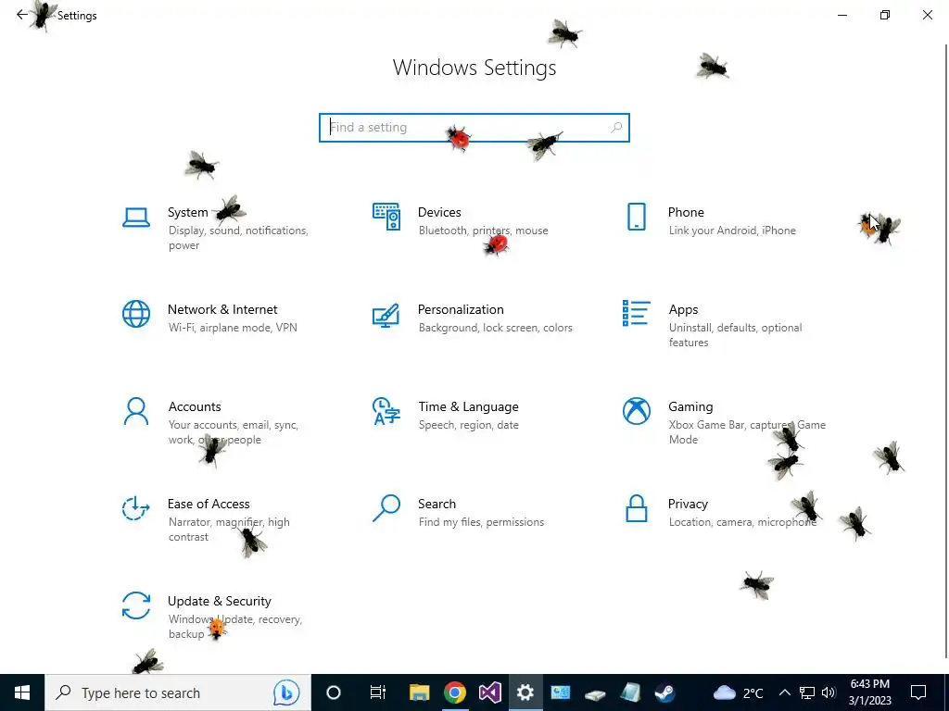
Task: Open Ease of Access heading
Action: (209, 504)
